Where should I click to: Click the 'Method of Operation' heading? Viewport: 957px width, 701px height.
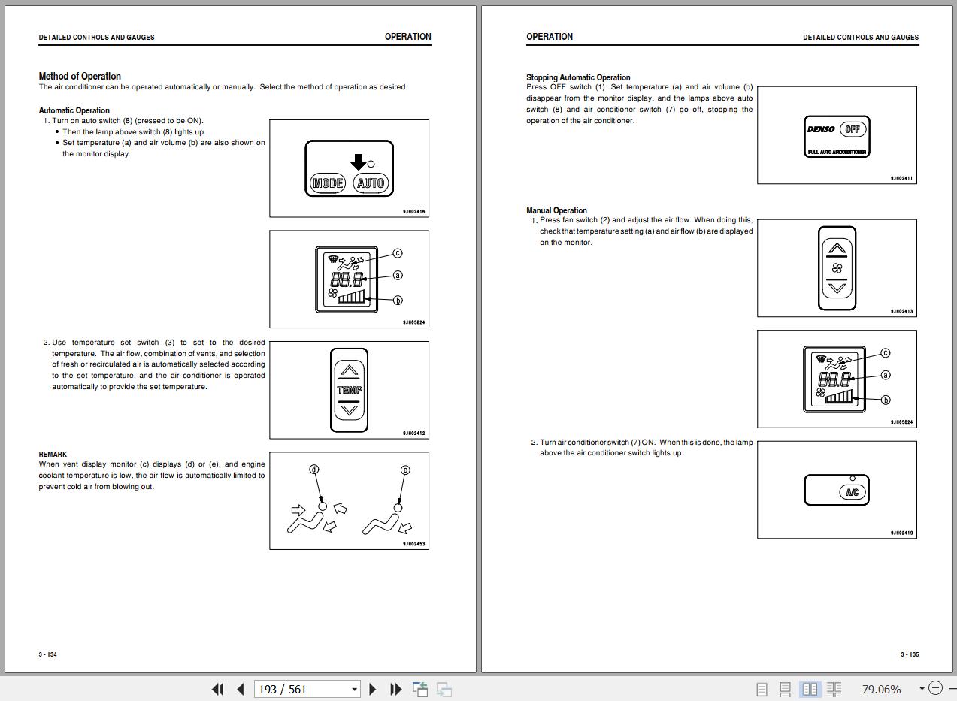pyautogui.click(x=80, y=76)
